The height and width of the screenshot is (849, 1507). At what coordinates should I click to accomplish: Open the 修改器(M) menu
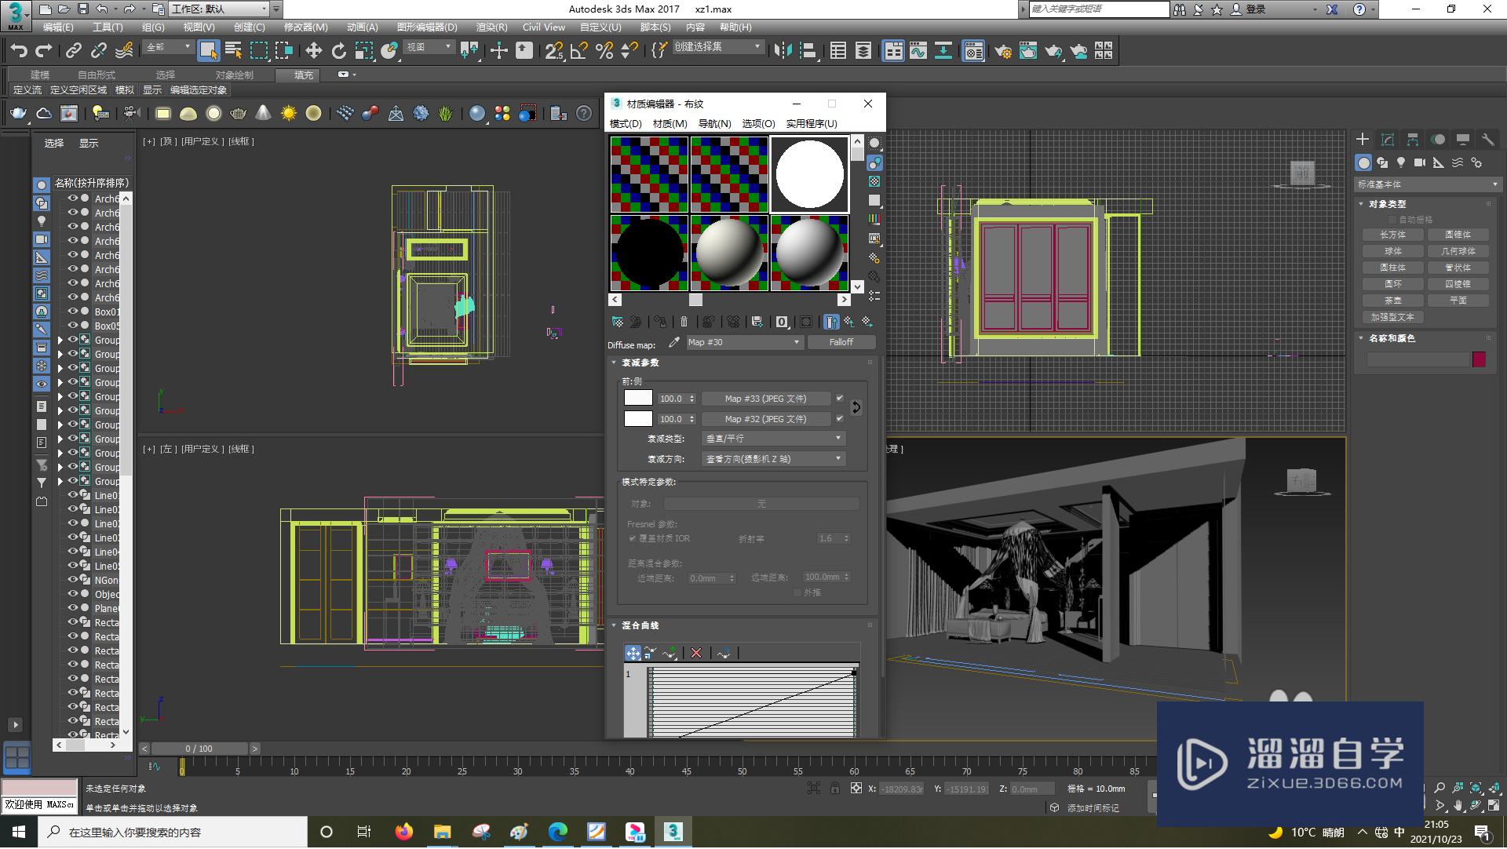point(305,27)
